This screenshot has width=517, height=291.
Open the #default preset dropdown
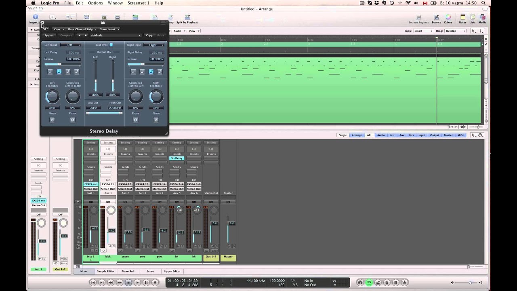[x=116, y=36]
